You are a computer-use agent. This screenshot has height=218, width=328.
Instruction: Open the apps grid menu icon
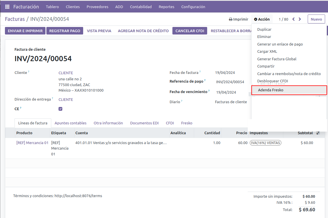coord(7,7)
